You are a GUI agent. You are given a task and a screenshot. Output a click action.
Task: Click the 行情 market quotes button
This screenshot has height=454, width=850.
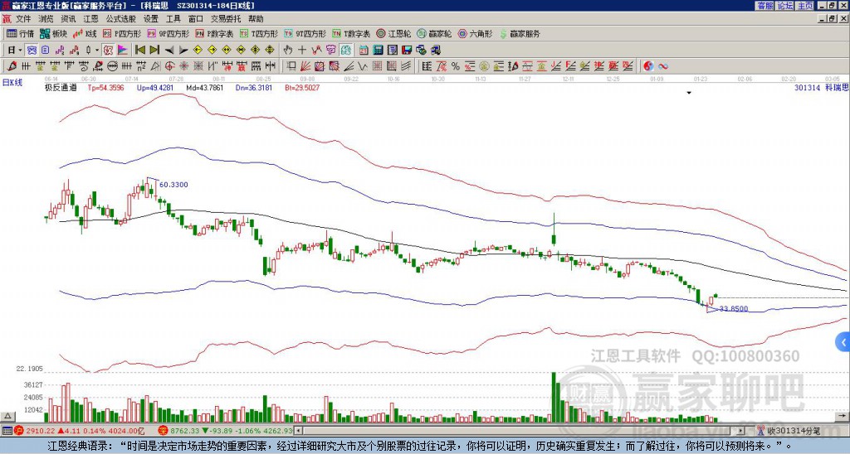(20, 33)
